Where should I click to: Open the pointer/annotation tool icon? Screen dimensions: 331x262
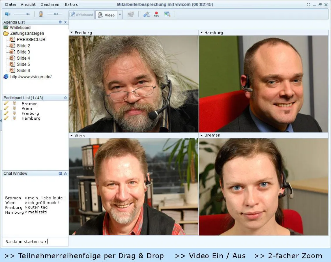[x=146, y=14]
